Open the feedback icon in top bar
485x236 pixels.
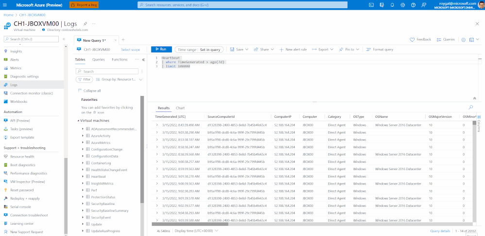coord(424,5)
